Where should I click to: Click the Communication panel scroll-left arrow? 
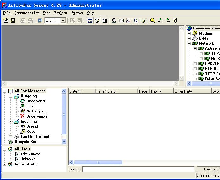point(189,83)
